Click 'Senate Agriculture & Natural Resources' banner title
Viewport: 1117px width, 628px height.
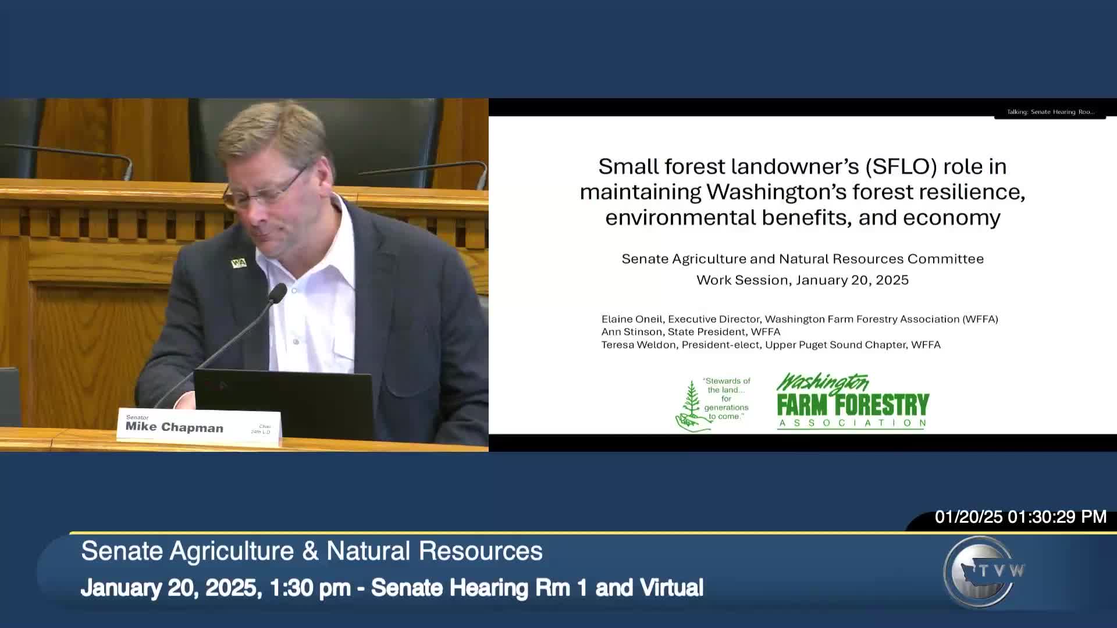(x=312, y=551)
